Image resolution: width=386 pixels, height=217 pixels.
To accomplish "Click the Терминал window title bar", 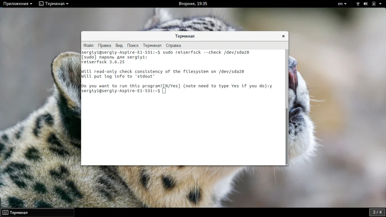I will pyautogui.click(x=185, y=36).
